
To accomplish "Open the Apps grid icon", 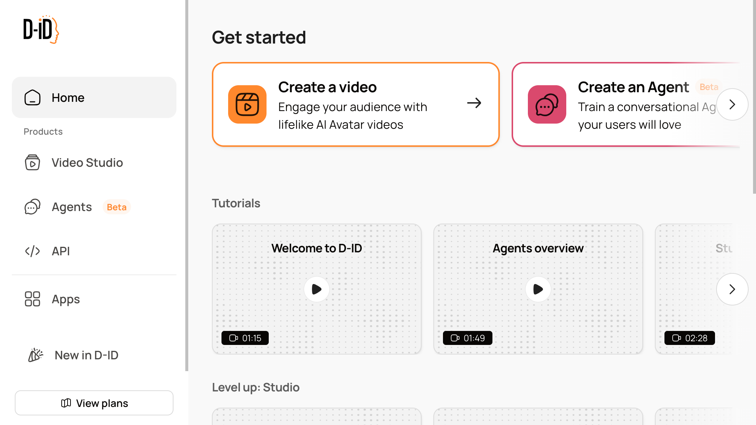I will point(32,299).
